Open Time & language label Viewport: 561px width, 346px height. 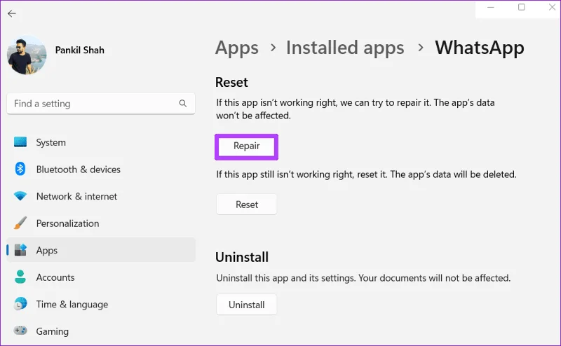click(72, 305)
